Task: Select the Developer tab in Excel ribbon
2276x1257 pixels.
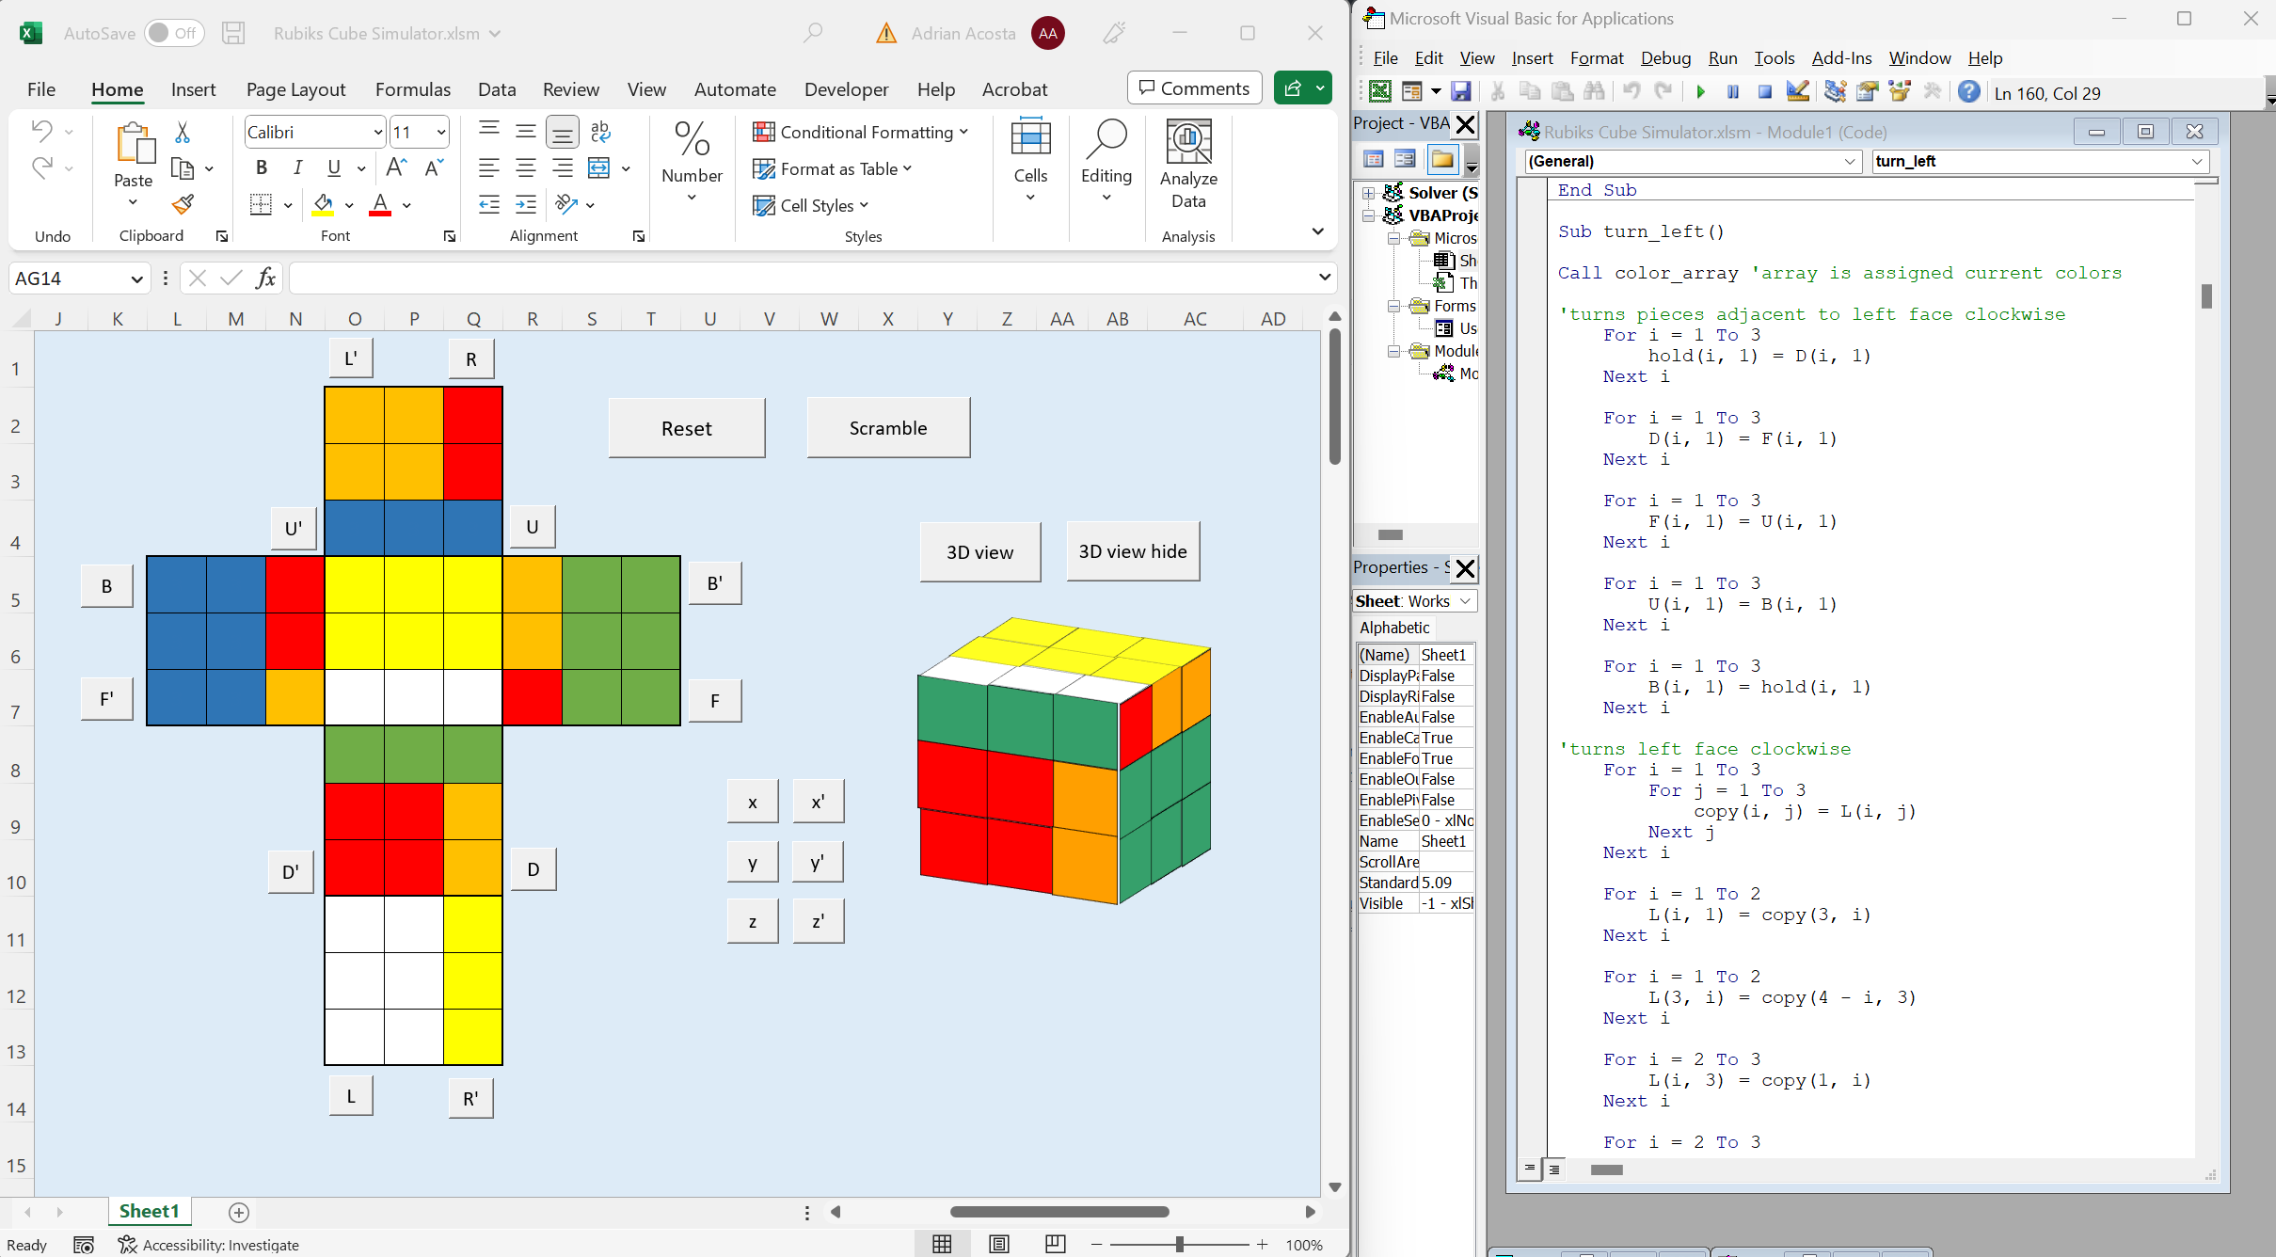Action: point(847,88)
